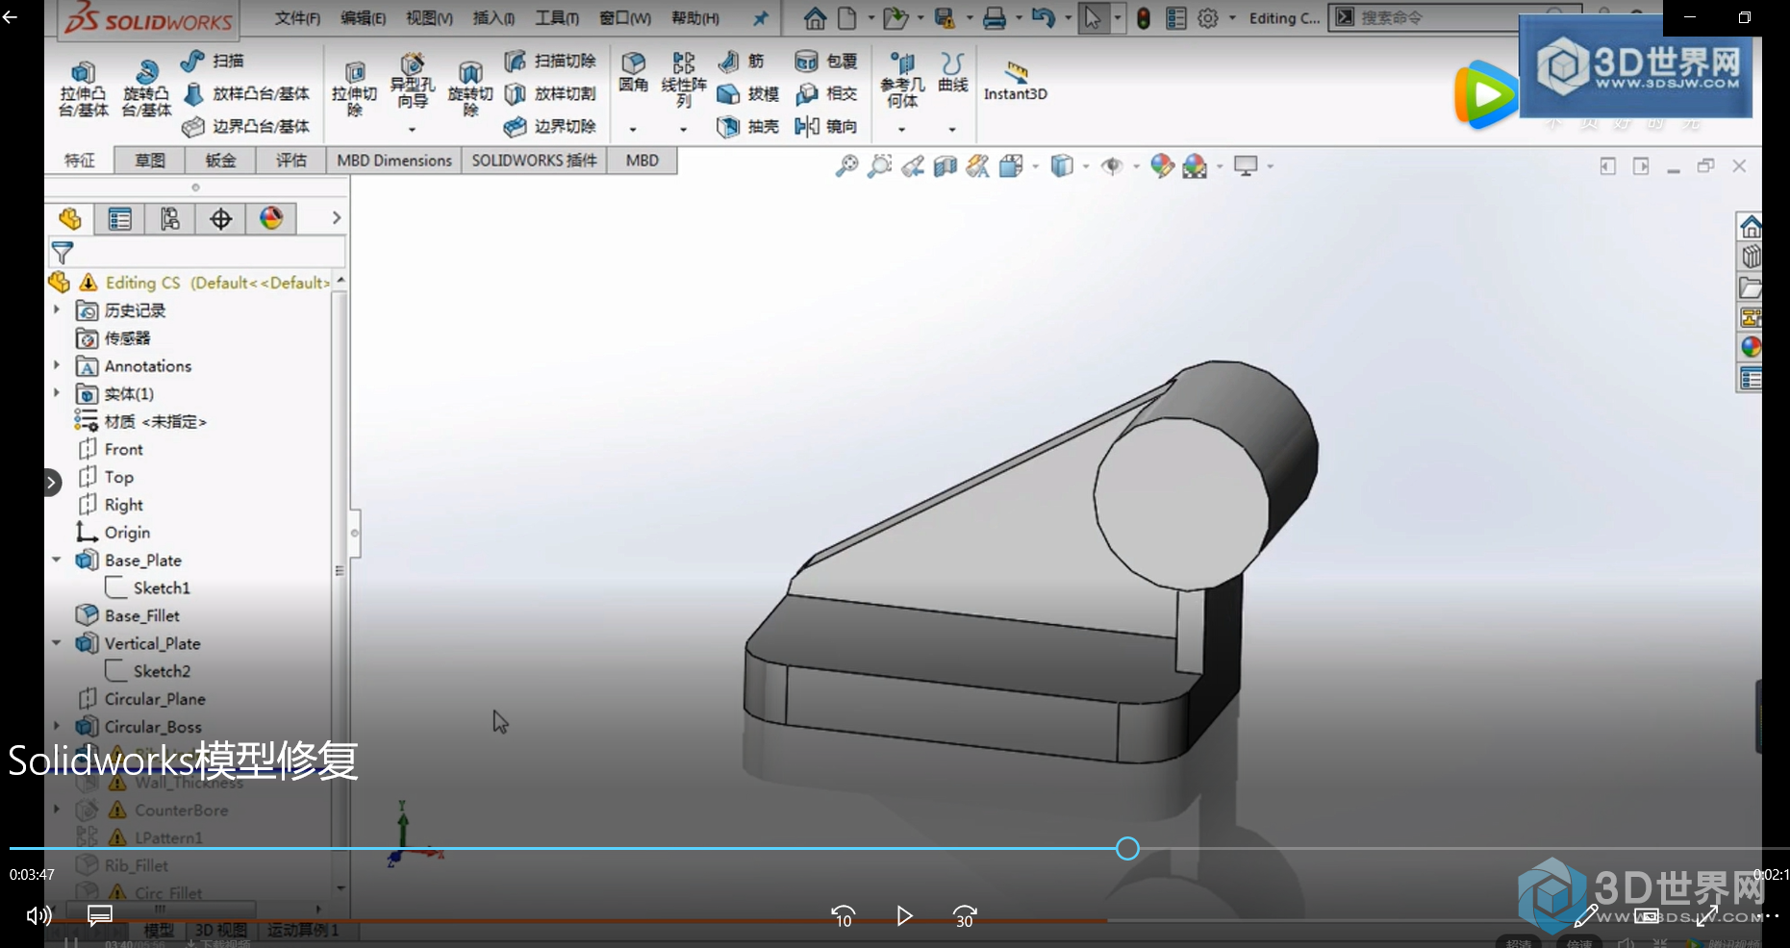Viewport: 1790px width, 948px height.
Task: Select the Intersect (相交) tool
Action: (825, 93)
